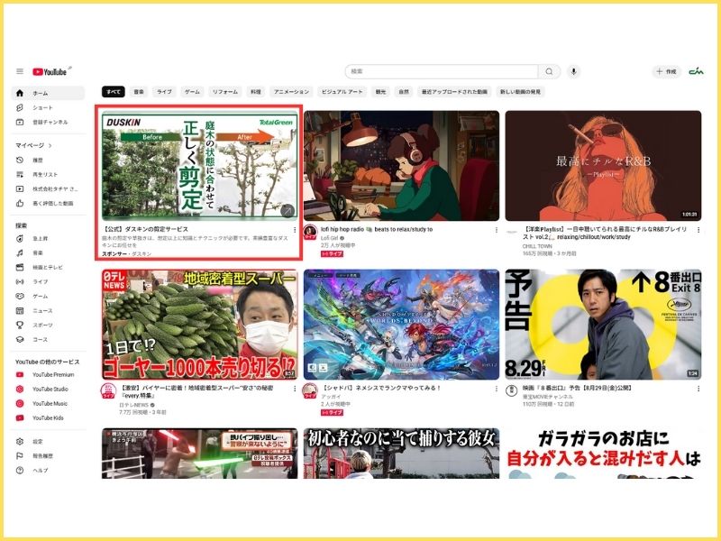Open the three-dot menu for 映画『8番出口』予告
Image resolution: width=721 pixels, height=541 pixels.
698,389
